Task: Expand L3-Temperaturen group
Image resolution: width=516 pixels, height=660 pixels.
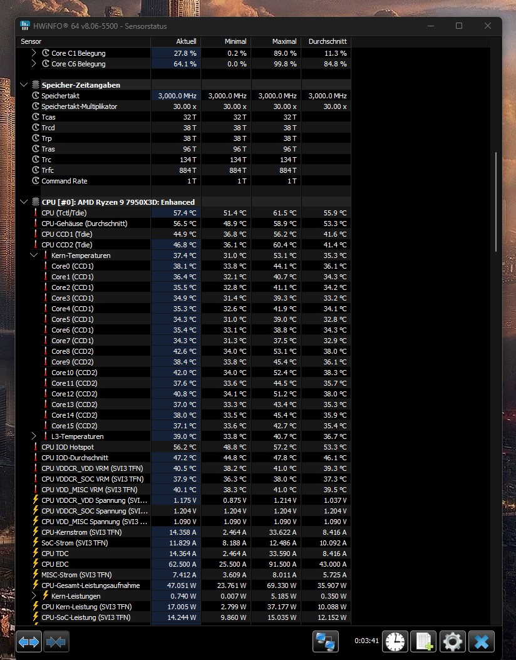Action: click(x=34, y=436)
